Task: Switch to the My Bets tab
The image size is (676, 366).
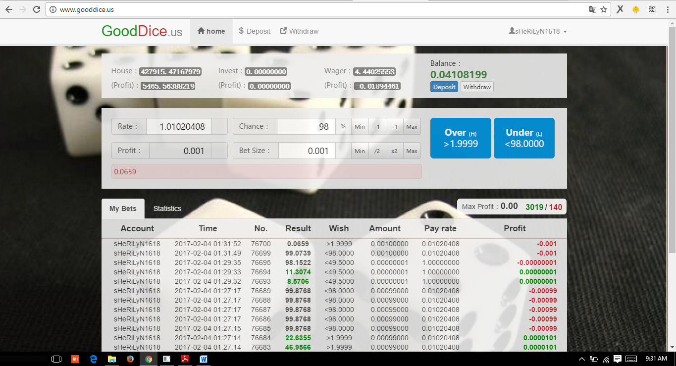Action: (x=123, y=209)
